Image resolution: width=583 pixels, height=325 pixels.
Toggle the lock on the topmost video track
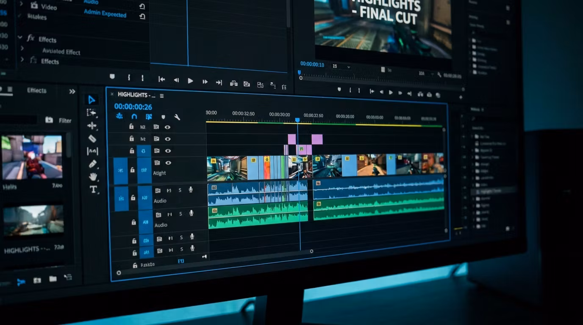click(131, 127)
